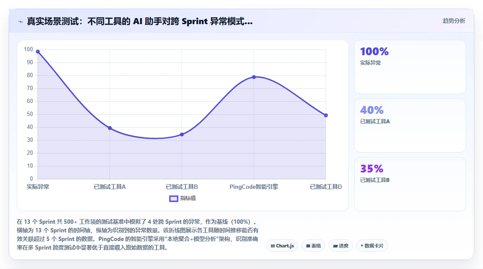483x269 pixels.
Task: Click the 指标值 legend label
Action: pyautogui.click(x=188, y=198)
